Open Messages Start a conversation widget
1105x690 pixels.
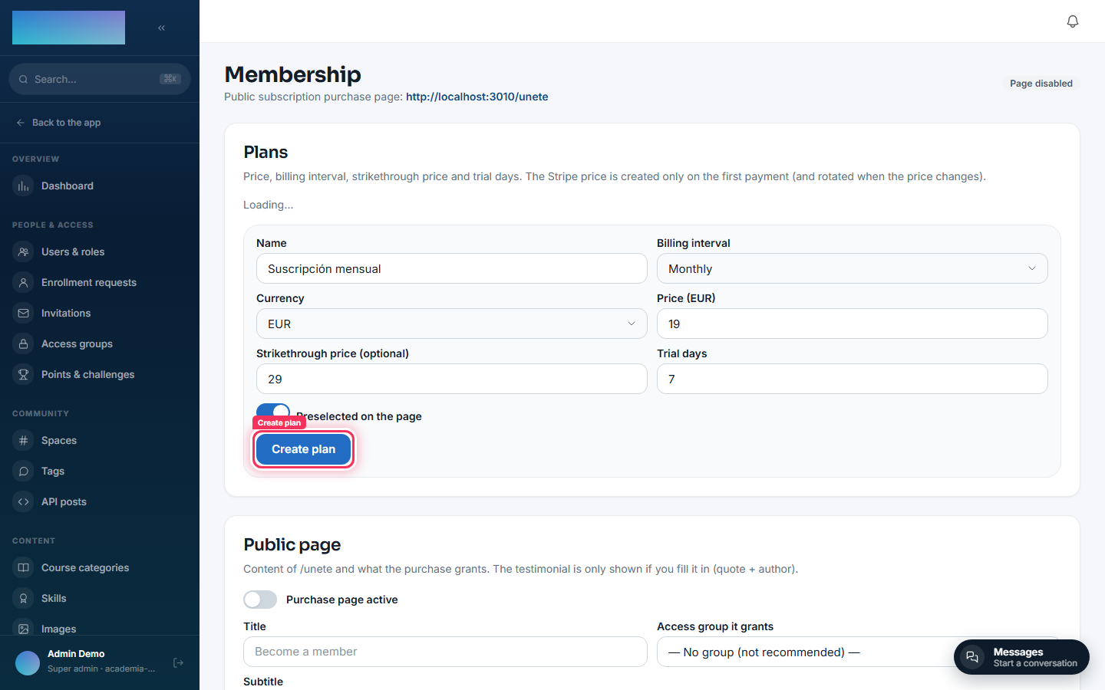(1021, 657)
